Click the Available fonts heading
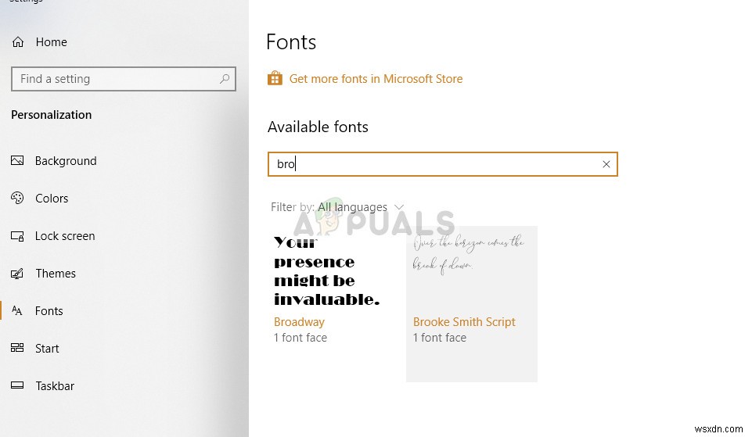The width and height of the screenshot is (752, 437). pos(318,127)
